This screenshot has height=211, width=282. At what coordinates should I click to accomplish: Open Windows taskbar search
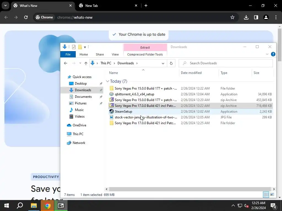[x=20, y=206]
